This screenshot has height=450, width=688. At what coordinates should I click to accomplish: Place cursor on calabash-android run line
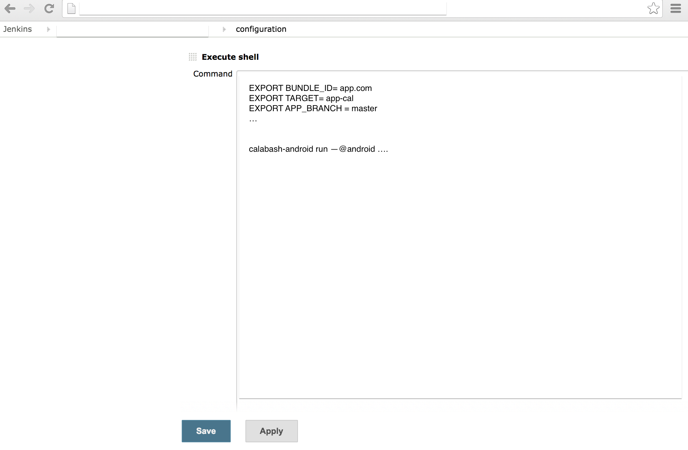(x=318, y=149)
